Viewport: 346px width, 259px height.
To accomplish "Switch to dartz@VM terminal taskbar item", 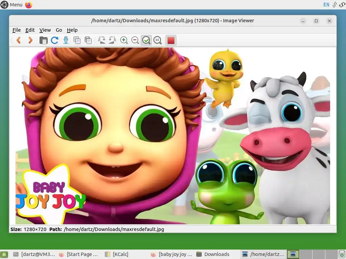I will (x=34, y=254).
